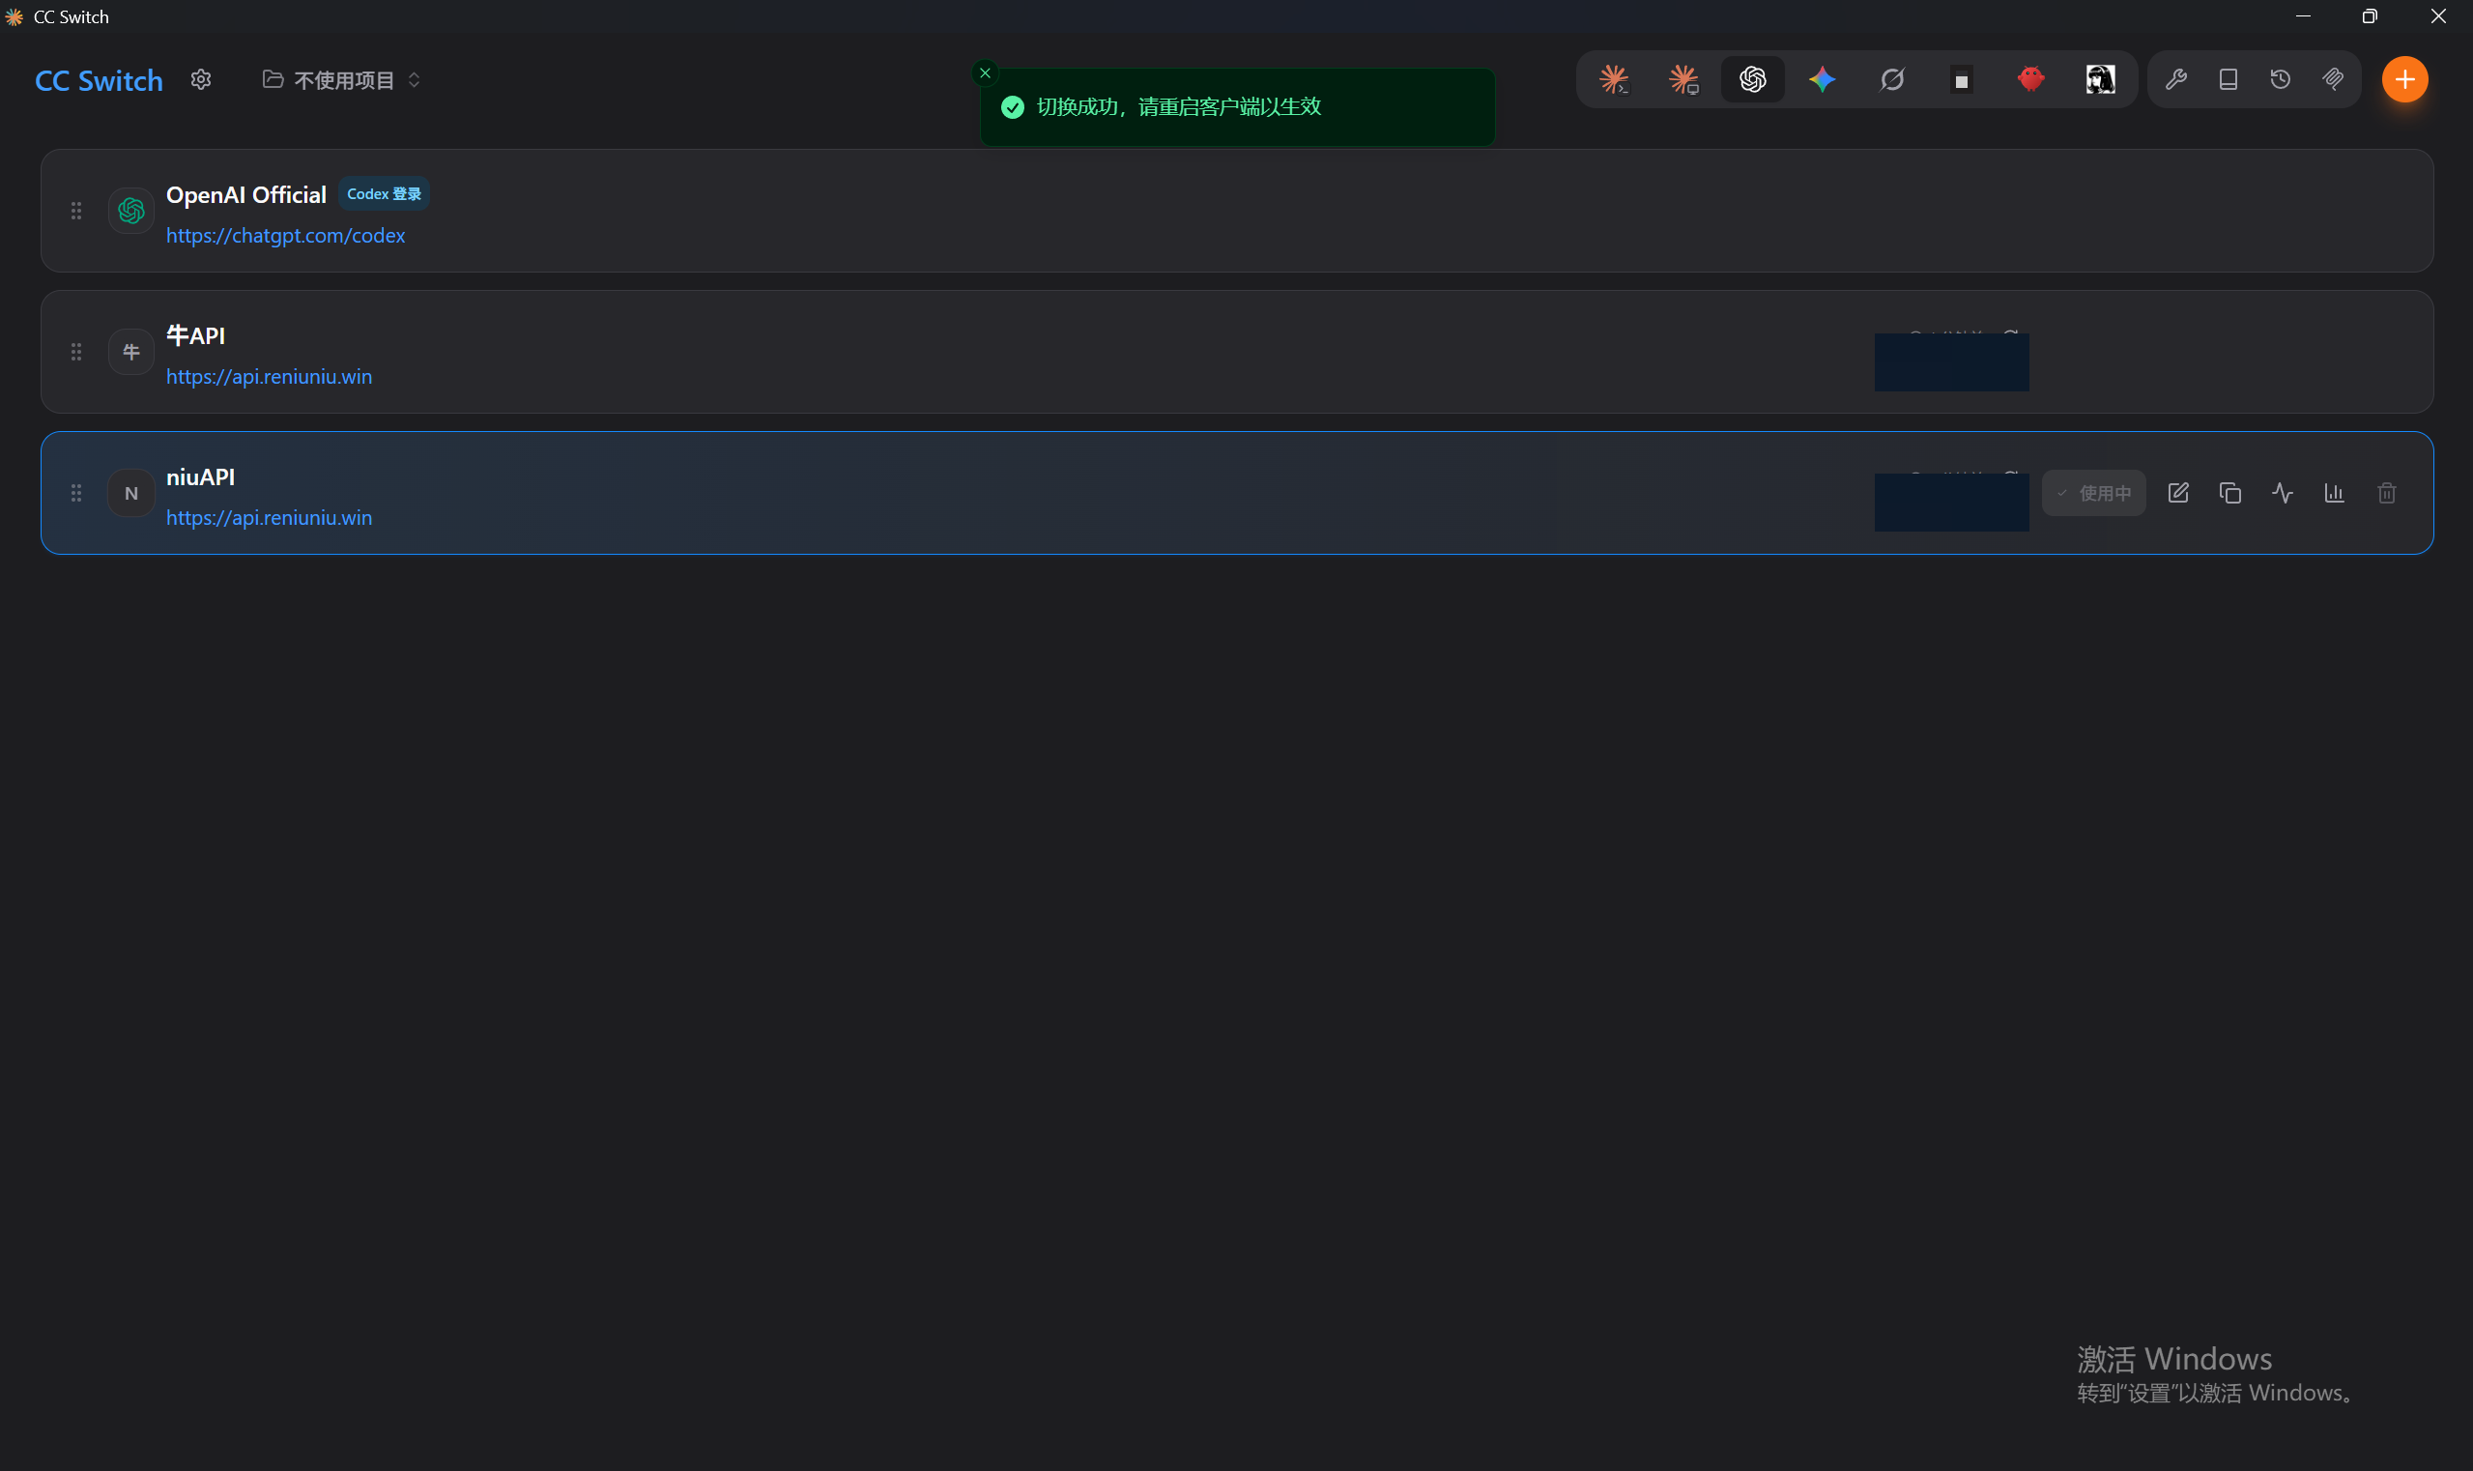Image resolution: width=2473 pixels, height=1471 pixels.
Task: Restore down the CC Switch window
Action: click(x=2370, y=15)
